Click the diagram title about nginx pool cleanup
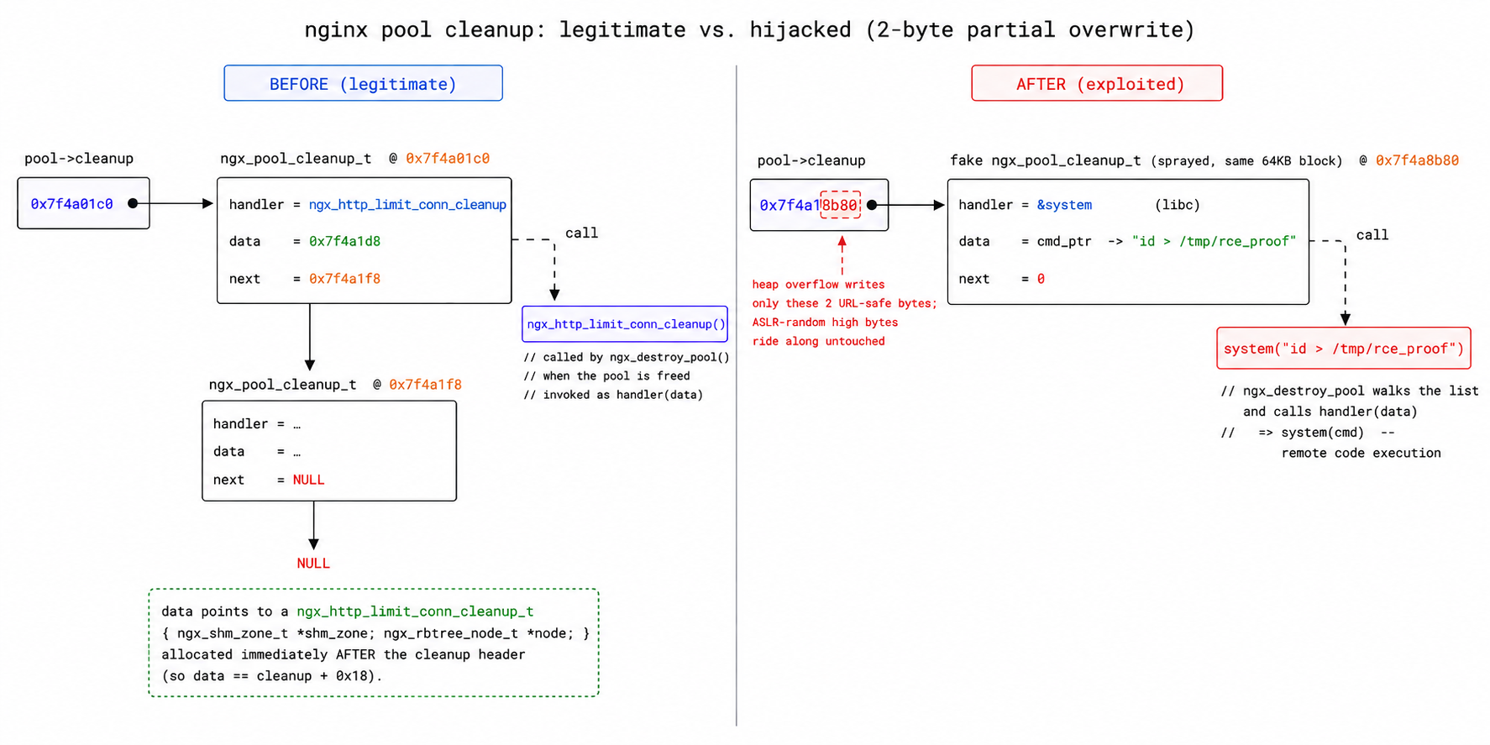 pyautogui.click(x=749, y=29)
